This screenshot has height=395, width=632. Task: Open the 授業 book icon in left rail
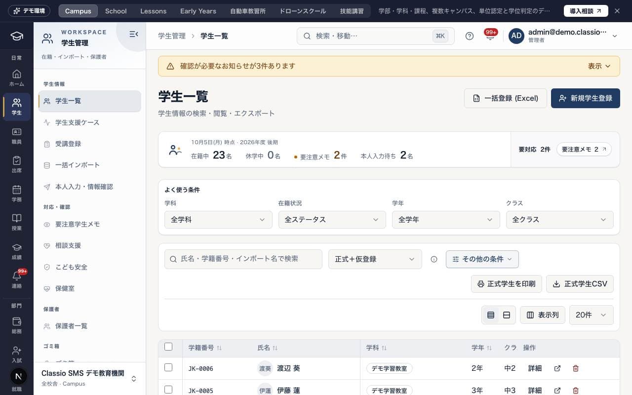(16, 222)
